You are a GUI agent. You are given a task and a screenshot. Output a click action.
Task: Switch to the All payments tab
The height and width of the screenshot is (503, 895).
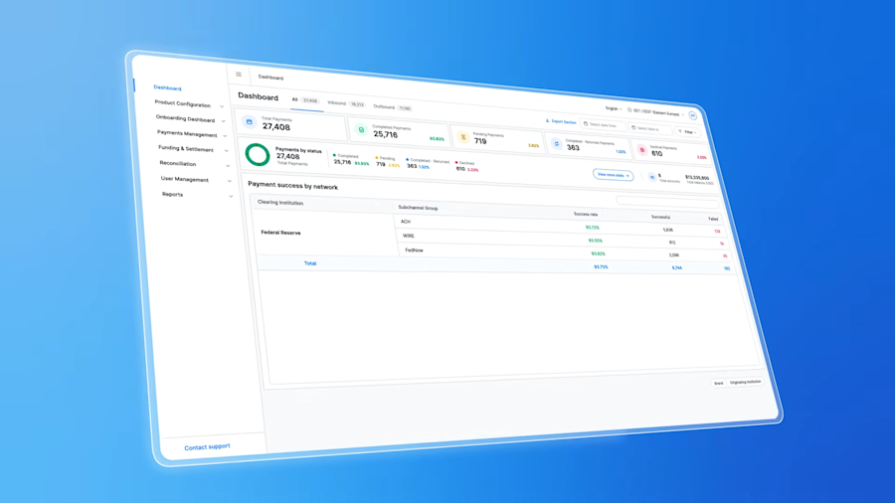pyautogui.click(x=305, y=100)
